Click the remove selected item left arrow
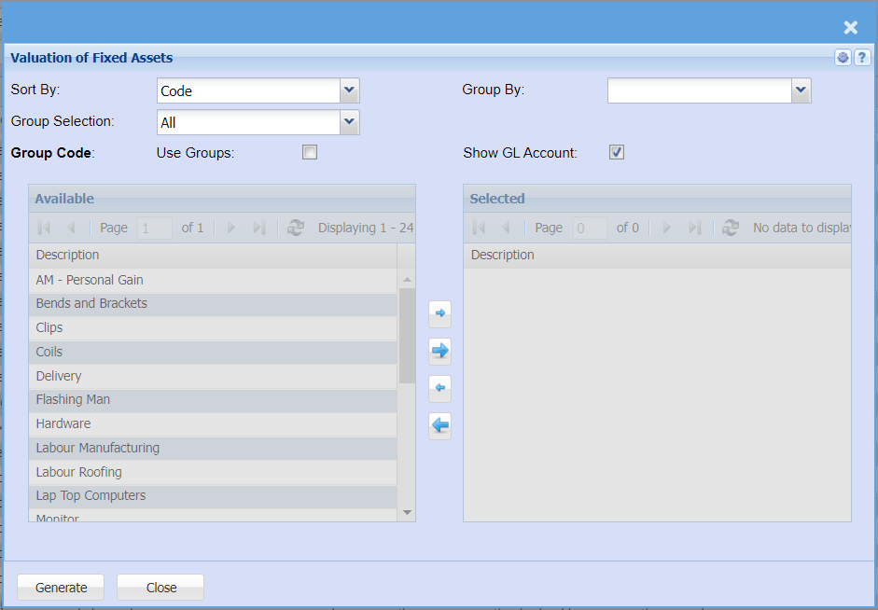 (x=439, y=388)
